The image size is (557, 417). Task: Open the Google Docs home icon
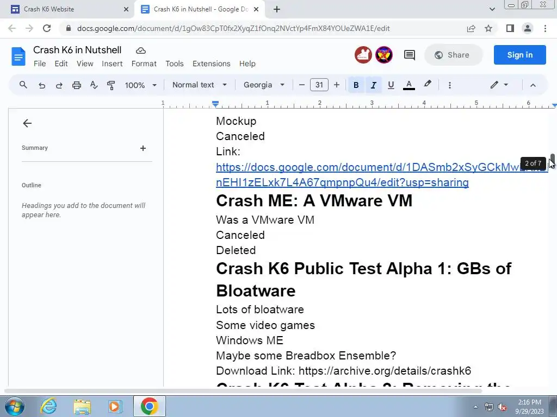point(18,56)
